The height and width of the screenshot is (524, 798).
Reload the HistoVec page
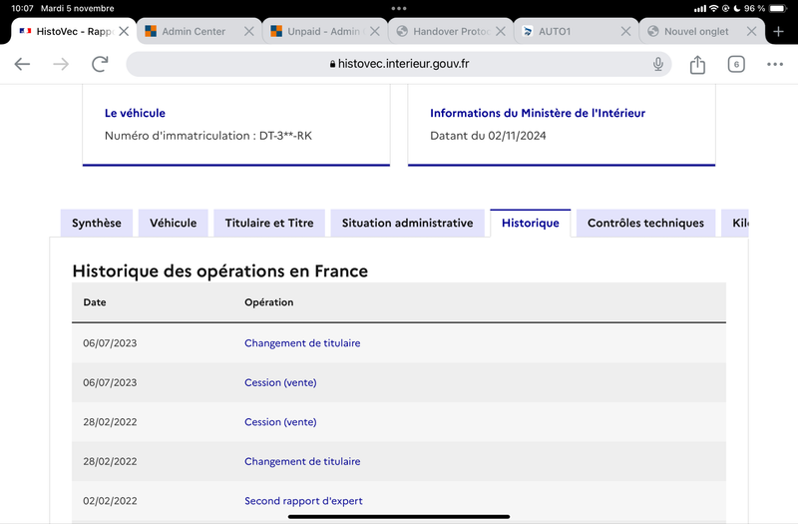(100, 64)
